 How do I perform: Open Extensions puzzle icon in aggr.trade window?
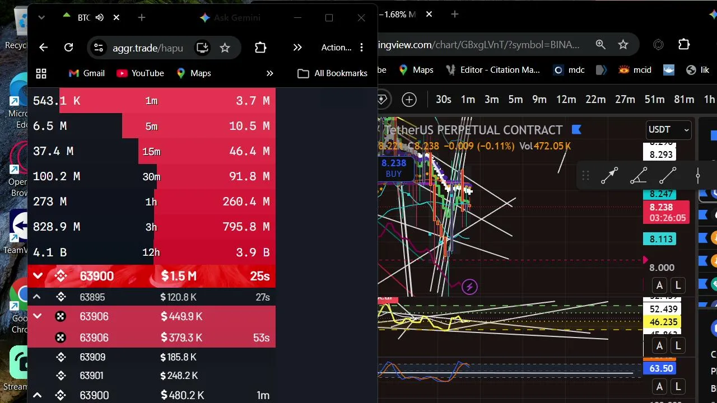coord(260,48)
